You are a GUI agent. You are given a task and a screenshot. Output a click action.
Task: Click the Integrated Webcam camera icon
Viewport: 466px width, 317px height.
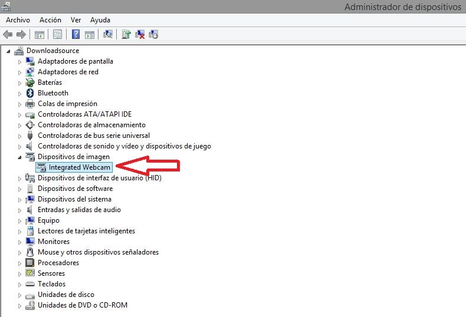click(41, 167)
